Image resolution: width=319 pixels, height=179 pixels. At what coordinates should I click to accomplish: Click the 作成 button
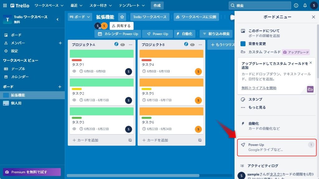pos(157,6)
